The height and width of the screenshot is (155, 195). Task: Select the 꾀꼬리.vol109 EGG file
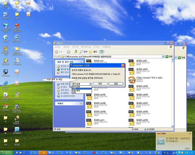(138, 113)
